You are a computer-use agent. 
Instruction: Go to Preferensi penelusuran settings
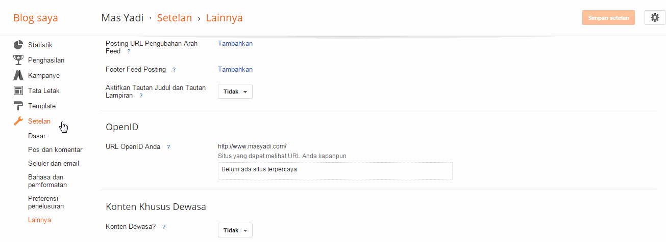click(x=46, y=202)
